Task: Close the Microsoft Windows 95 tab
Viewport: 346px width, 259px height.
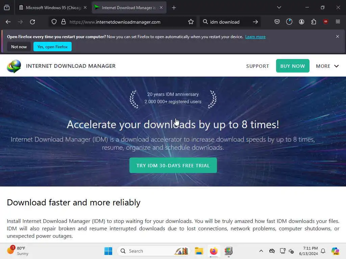Action: [x=85, y=7]
